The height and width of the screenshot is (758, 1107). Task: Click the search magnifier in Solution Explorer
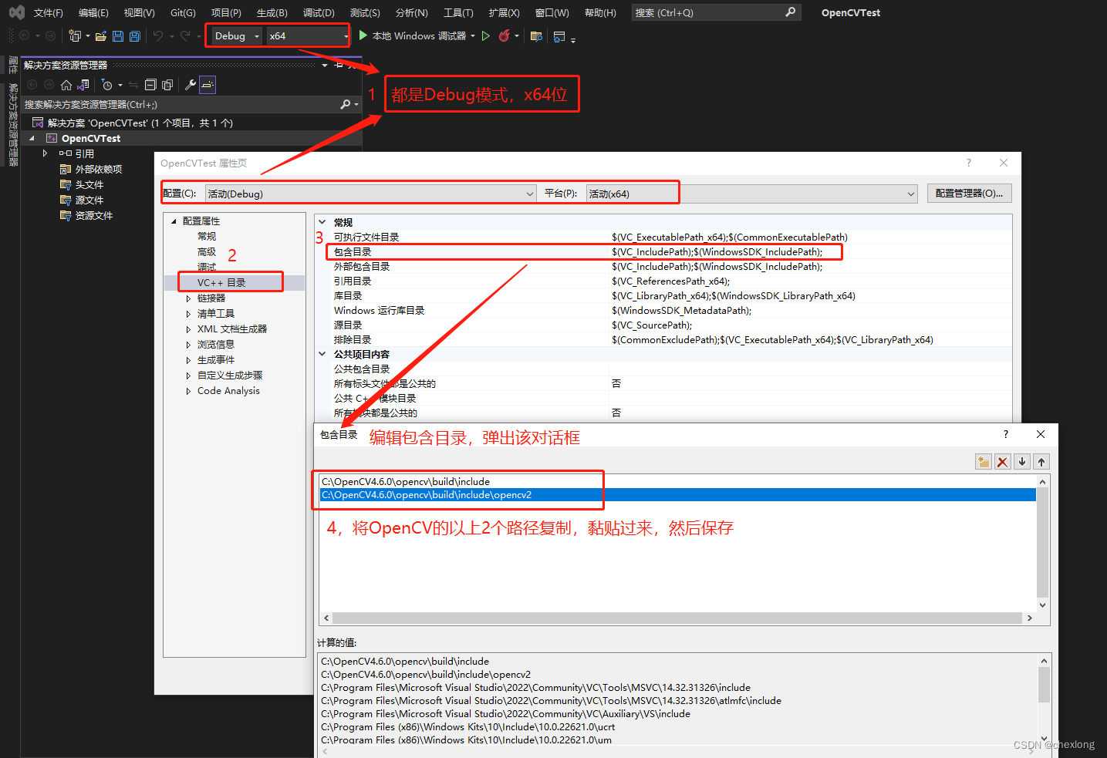click(346, 104)
